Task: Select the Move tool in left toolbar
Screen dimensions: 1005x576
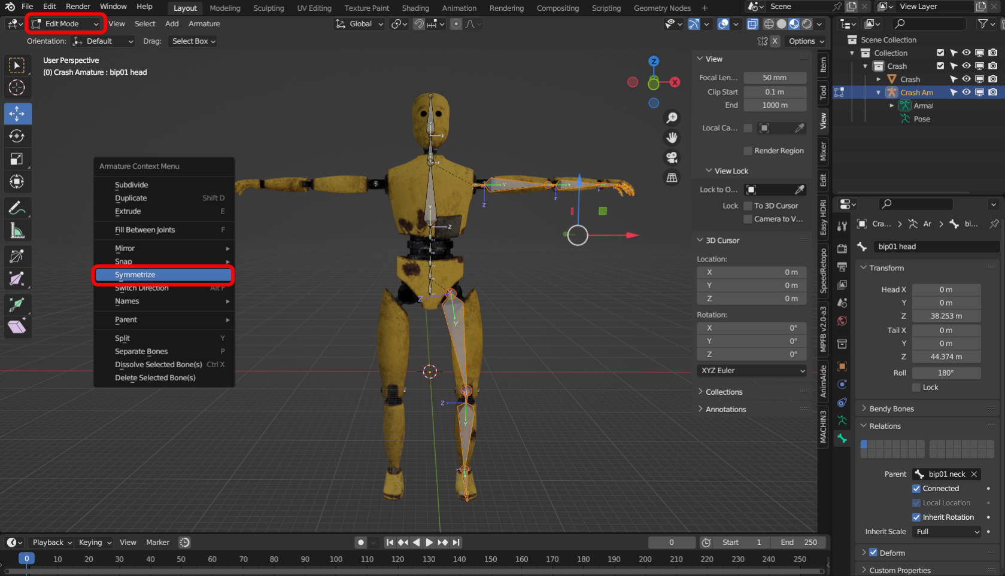Action: [17, 114]
